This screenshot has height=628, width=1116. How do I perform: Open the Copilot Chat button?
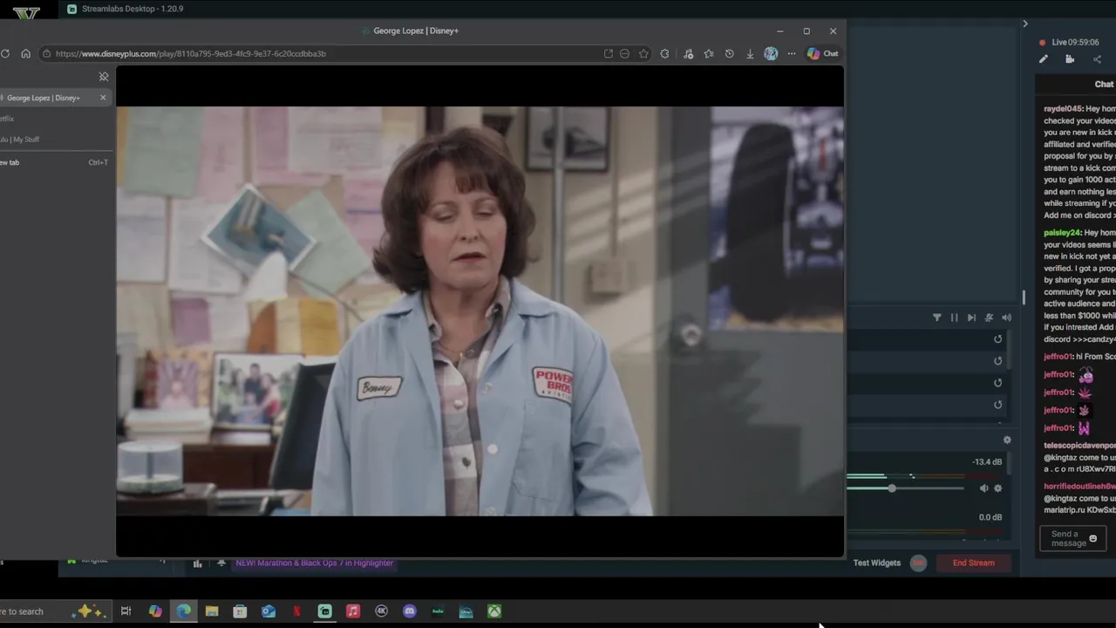coord(822,53)
